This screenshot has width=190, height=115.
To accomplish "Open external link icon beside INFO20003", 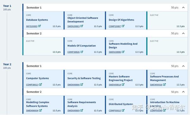I will click(x=39, y=26).
